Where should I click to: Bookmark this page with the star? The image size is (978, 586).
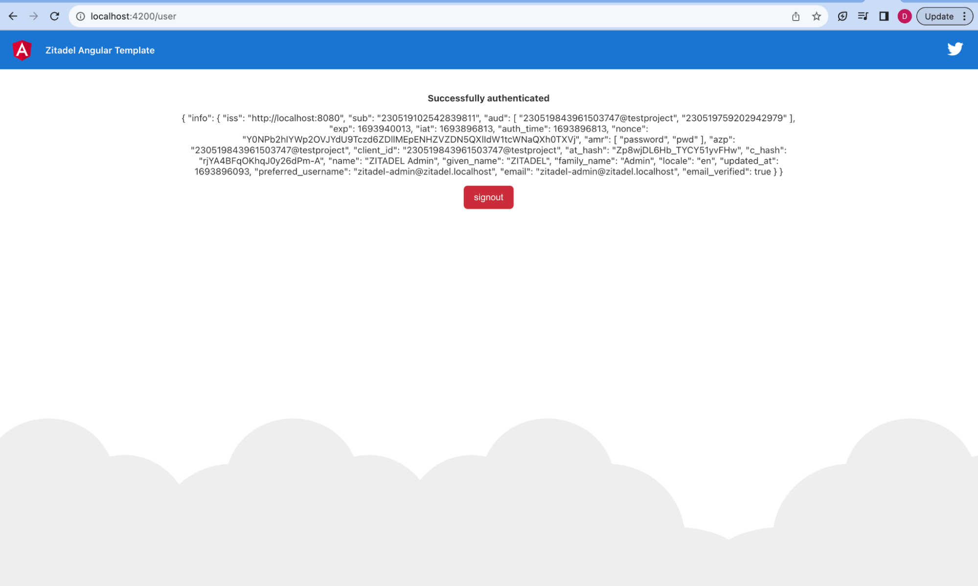pos(817,16)
